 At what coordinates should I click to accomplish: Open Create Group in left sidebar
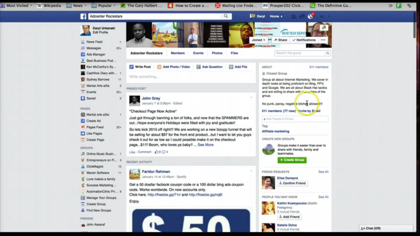[x=96, y=204]
